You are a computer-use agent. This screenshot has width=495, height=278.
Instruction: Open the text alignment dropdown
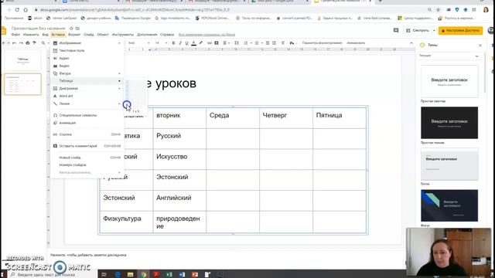tap(226, 43)
